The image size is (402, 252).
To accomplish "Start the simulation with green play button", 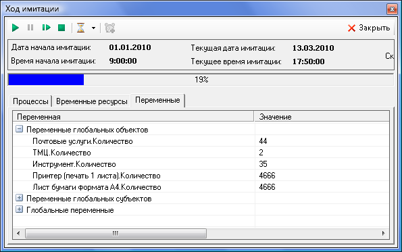I will click(x=16, y=28).
